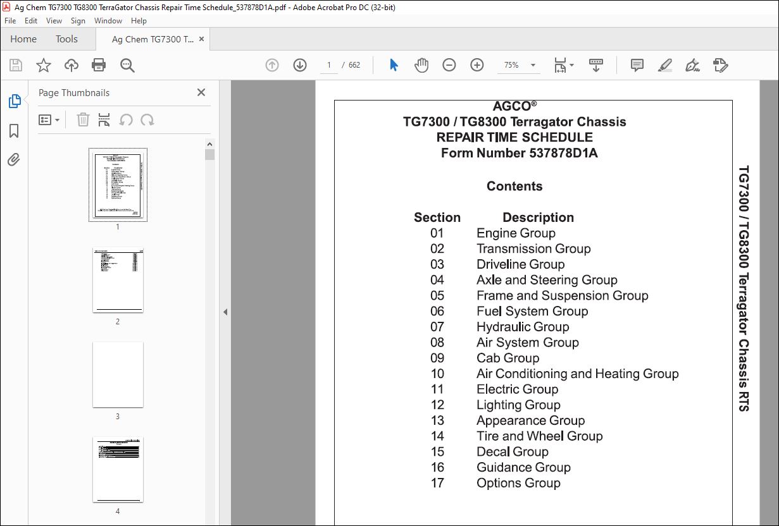Zoom in with the plus circle icon
This screenshot has height=526, width=779.
pyautogui.click(x=477, y=65)
